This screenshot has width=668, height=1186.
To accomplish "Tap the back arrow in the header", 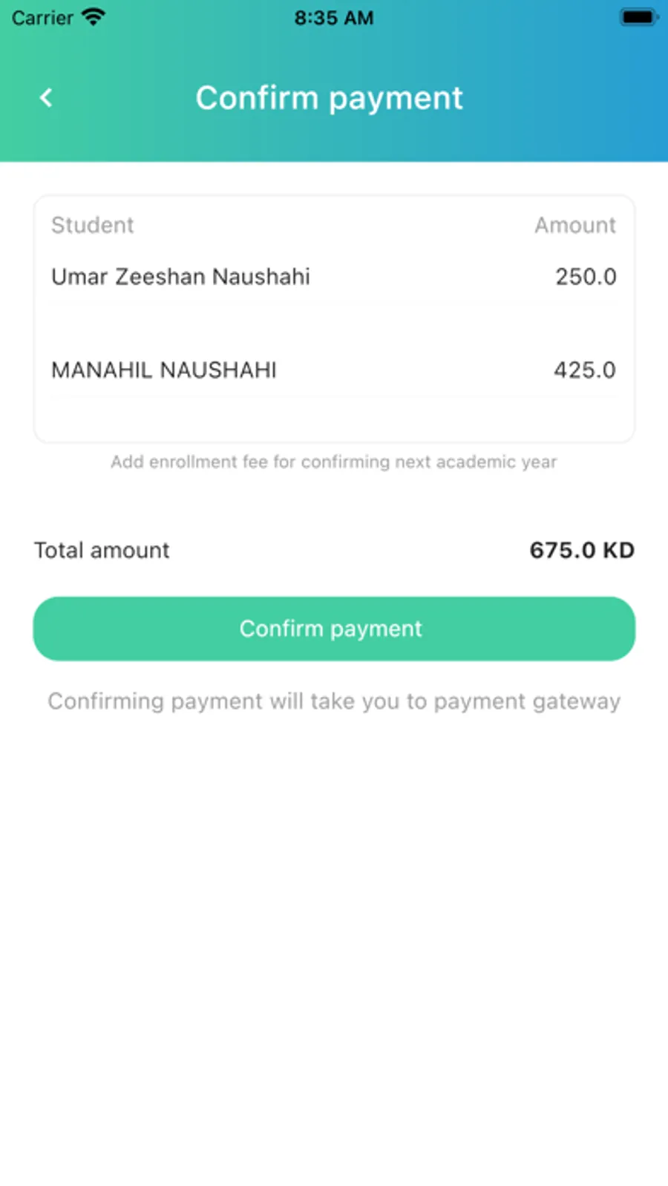I will click(x=46, y=98).
